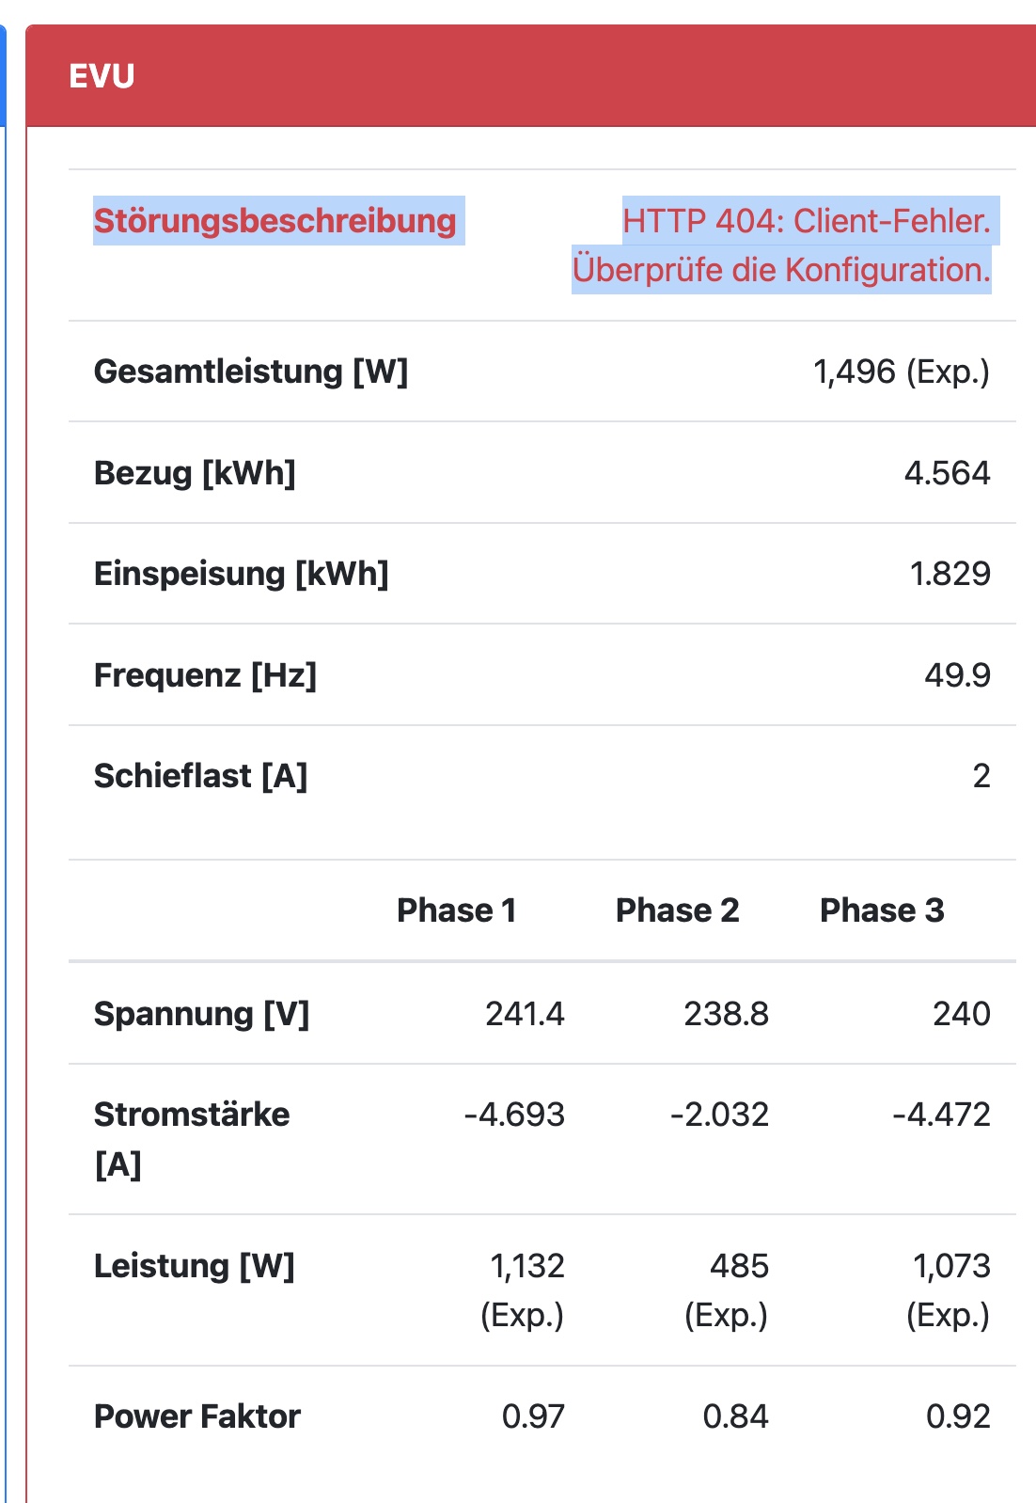The height and width of the screenshot is (1503, 1036).
Task: Click the Phase 1 voltage value 241.4
Action: [x=525, y=1014]
